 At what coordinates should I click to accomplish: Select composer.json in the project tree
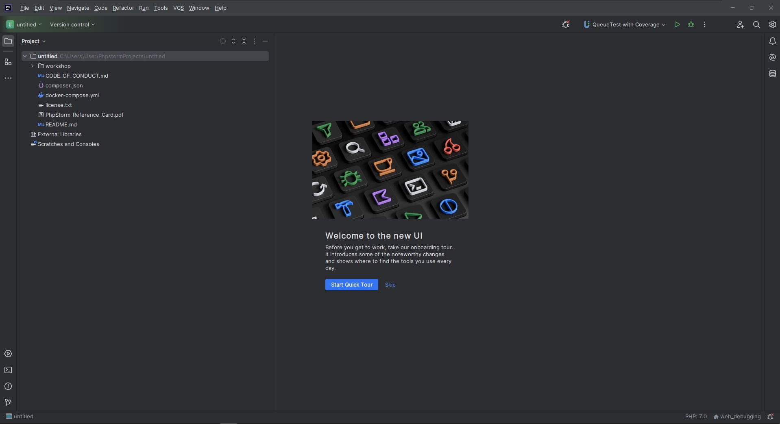coord(64,86)
